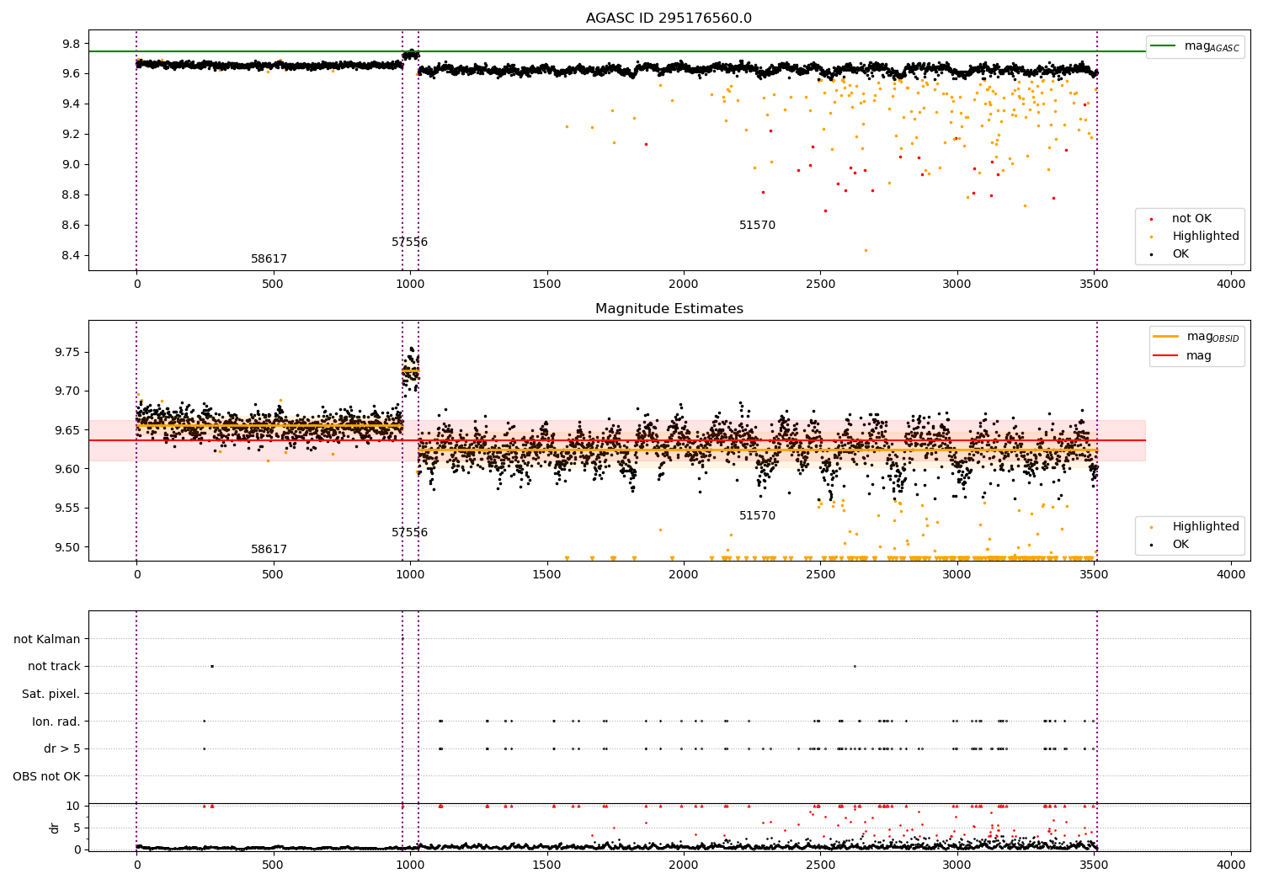Click the 'Sat. pixel.' row label
This screenshot has height=884, width=1263.
(x=51, y=695)
